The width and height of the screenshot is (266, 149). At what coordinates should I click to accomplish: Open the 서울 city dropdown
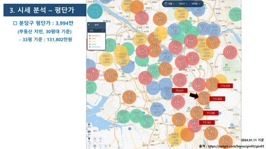tap(171, 4)
